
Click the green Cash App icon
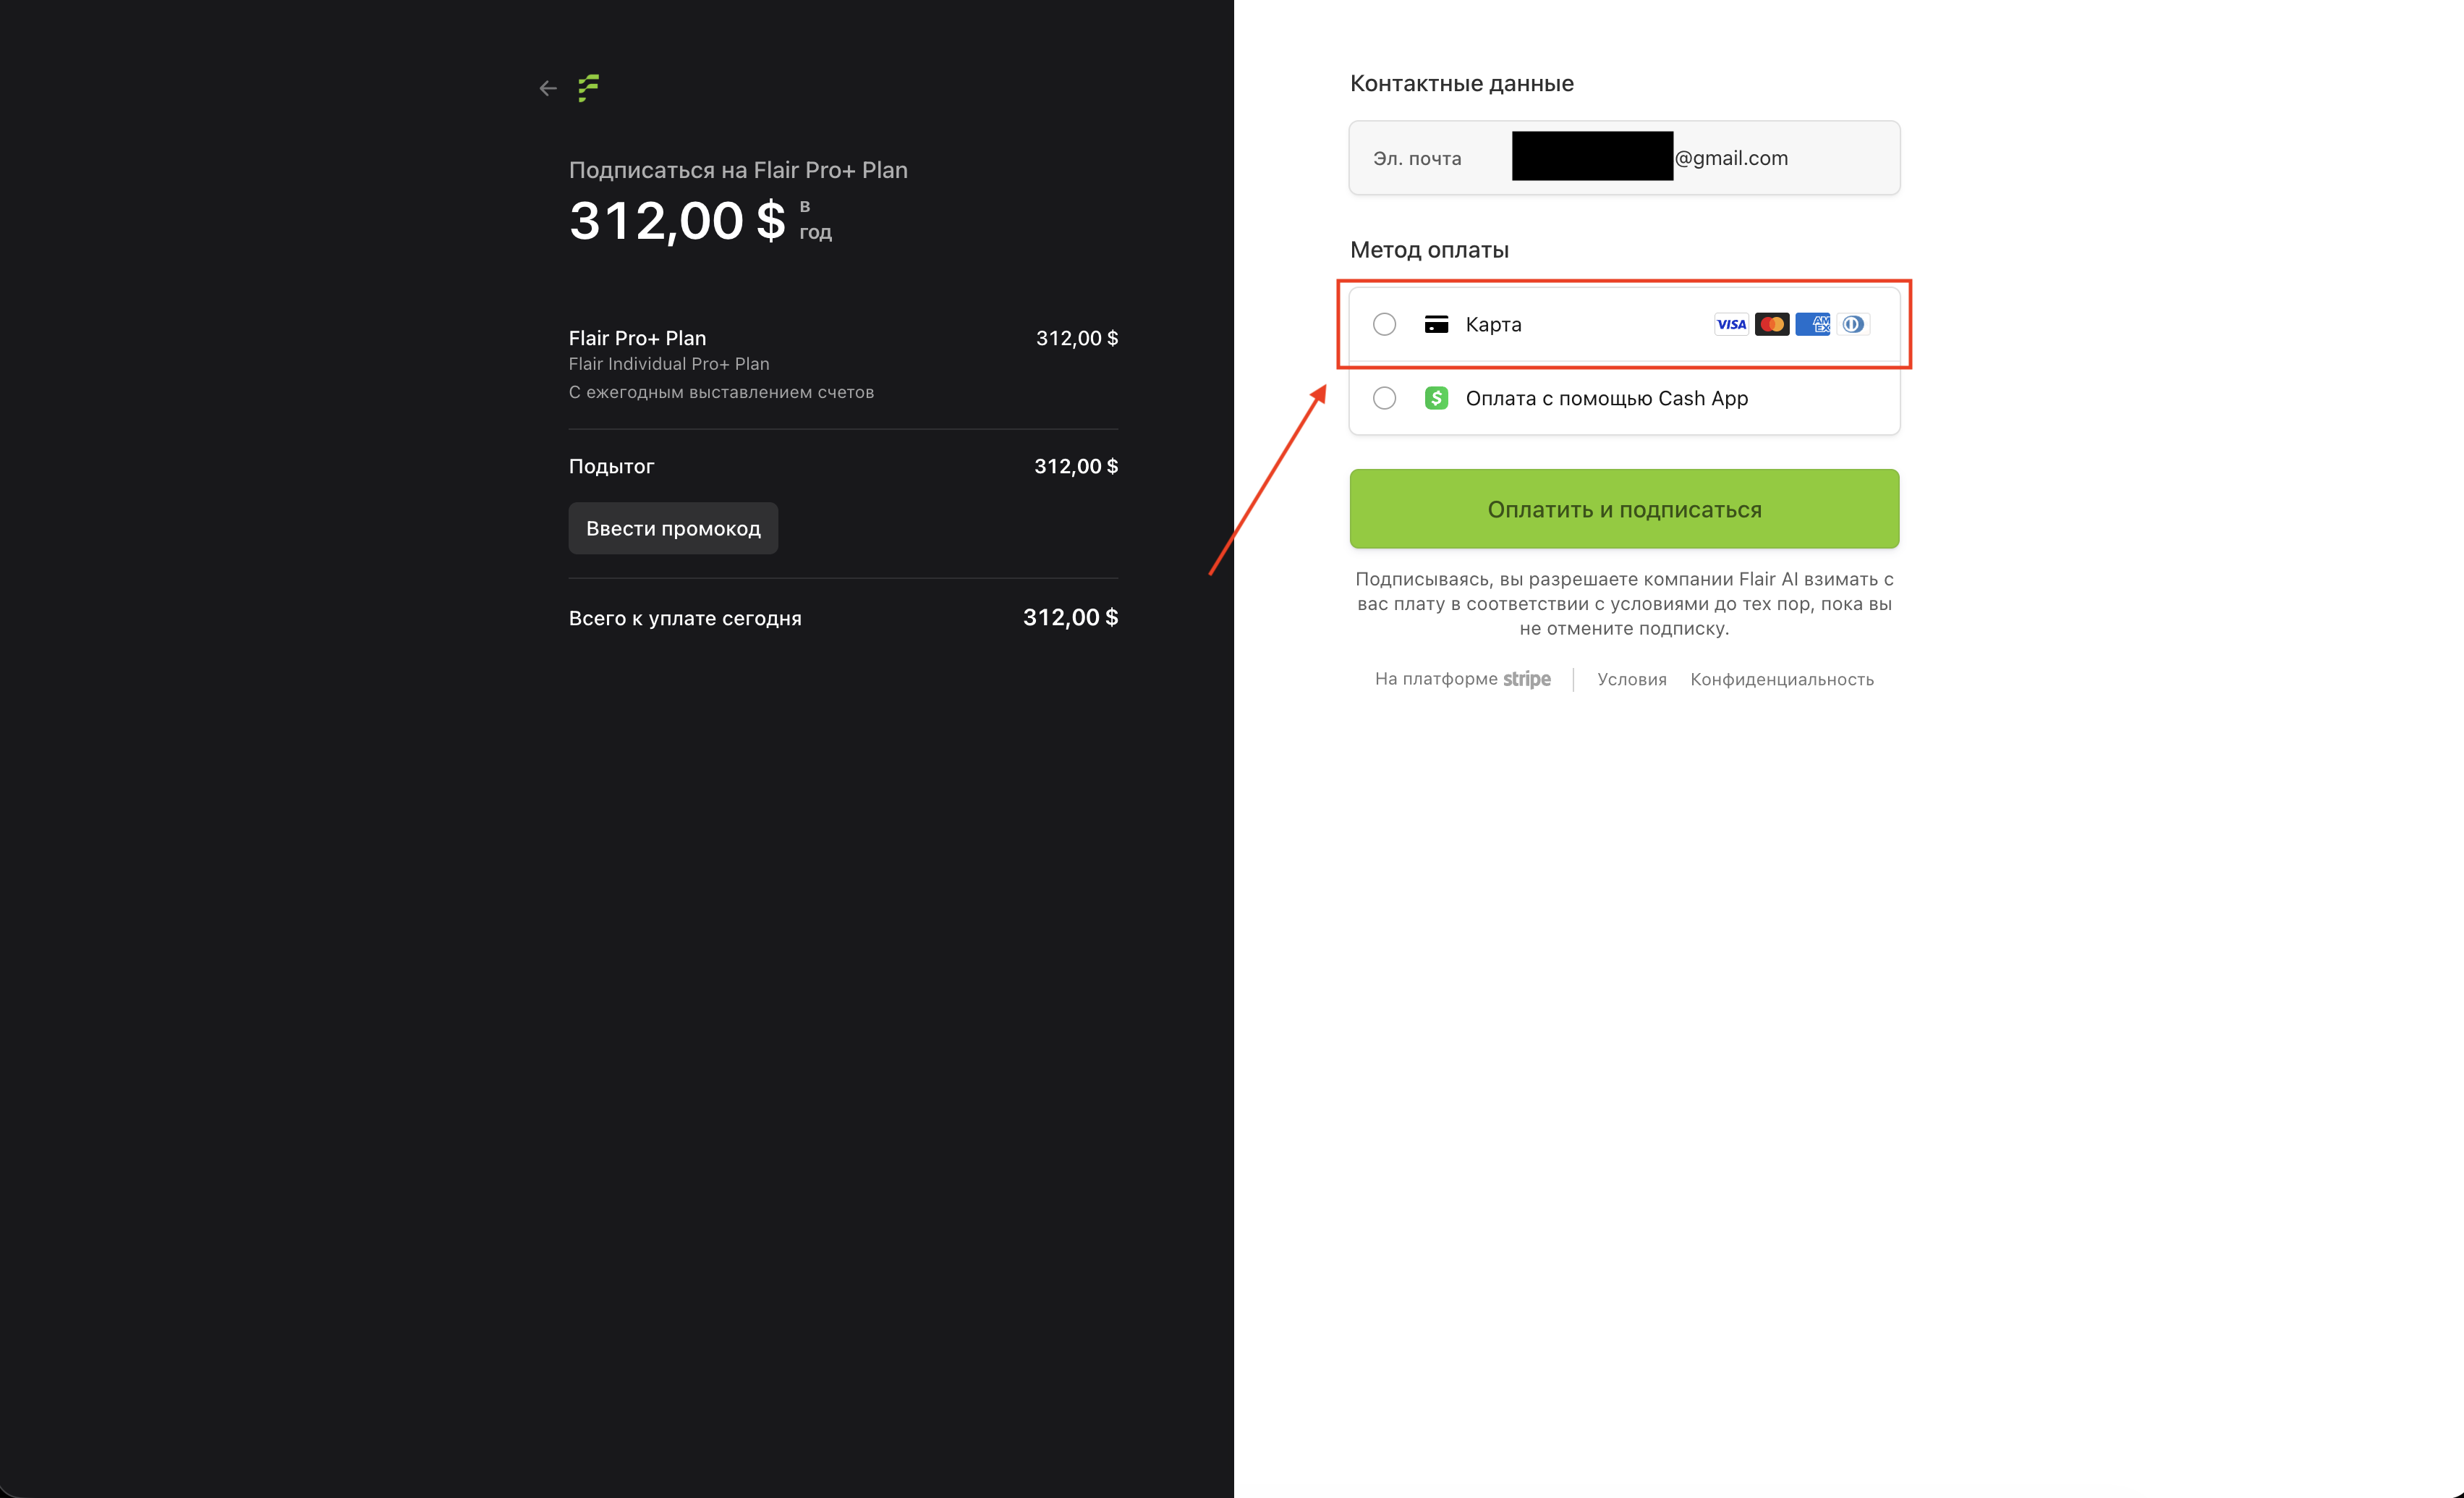pyautogui.click(x=1436, y=398)
